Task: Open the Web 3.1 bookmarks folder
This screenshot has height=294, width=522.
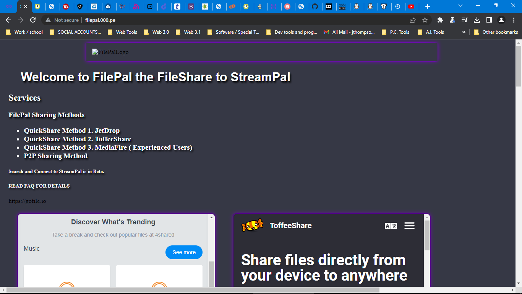Action: (x=188, y=32)
